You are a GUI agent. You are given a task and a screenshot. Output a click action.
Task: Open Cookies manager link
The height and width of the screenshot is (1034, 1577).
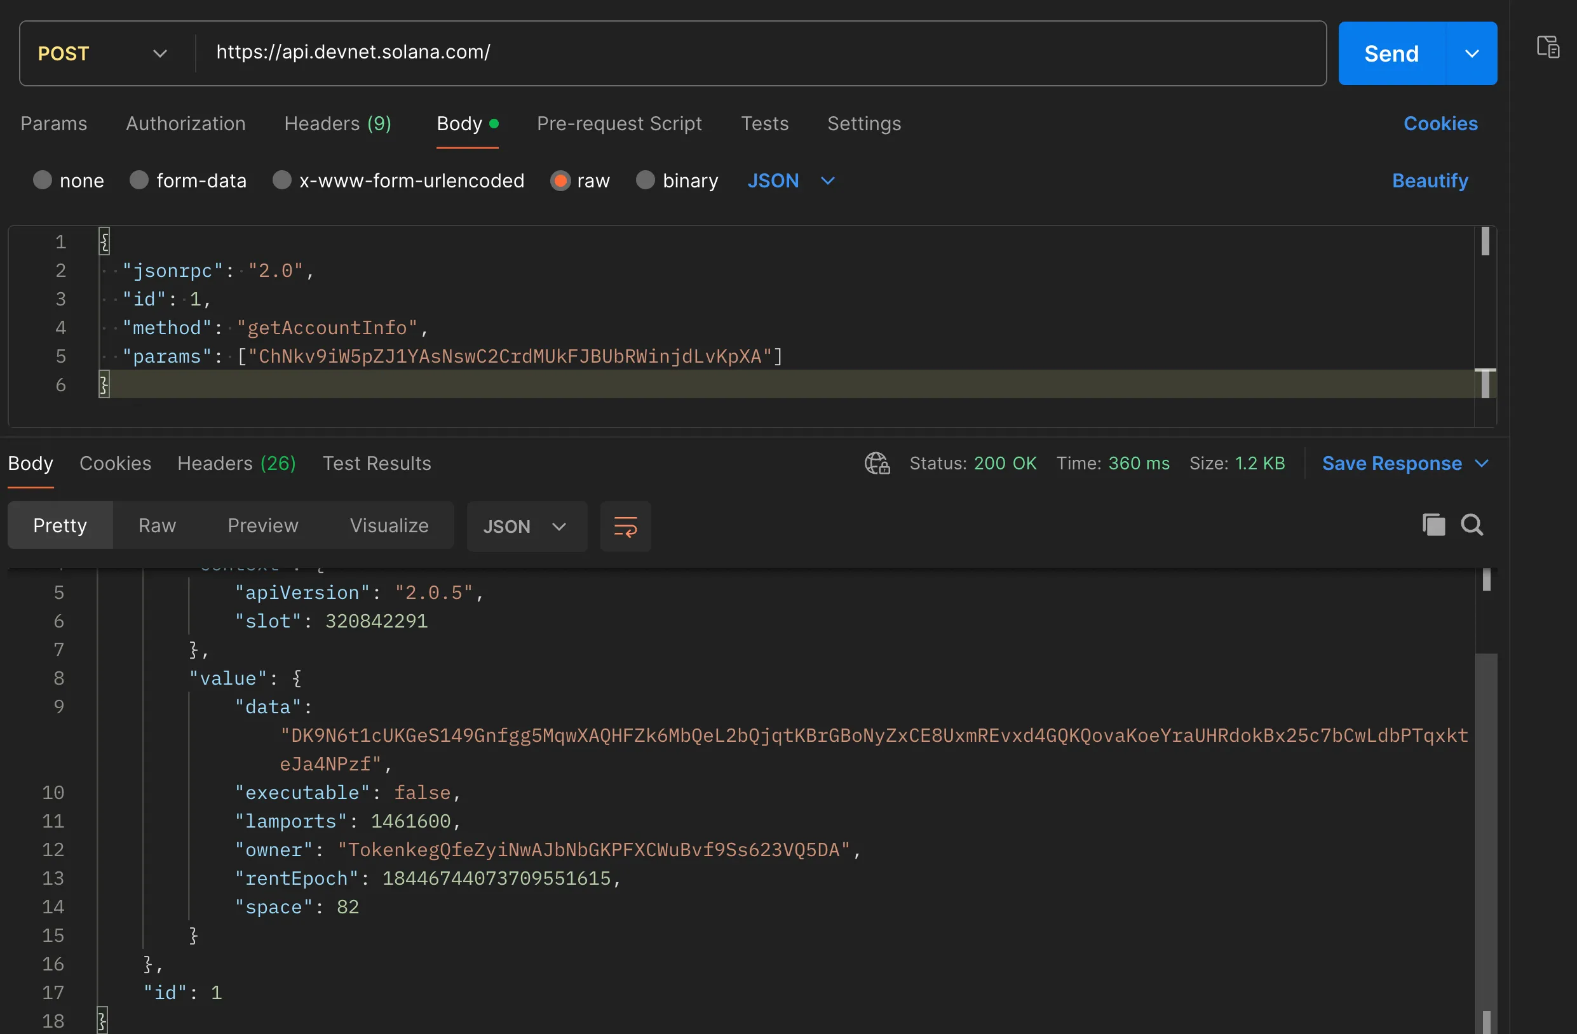pyautogui.click(x=1440, y=123)
